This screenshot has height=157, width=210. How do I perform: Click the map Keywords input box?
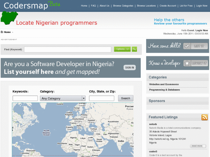25,98
